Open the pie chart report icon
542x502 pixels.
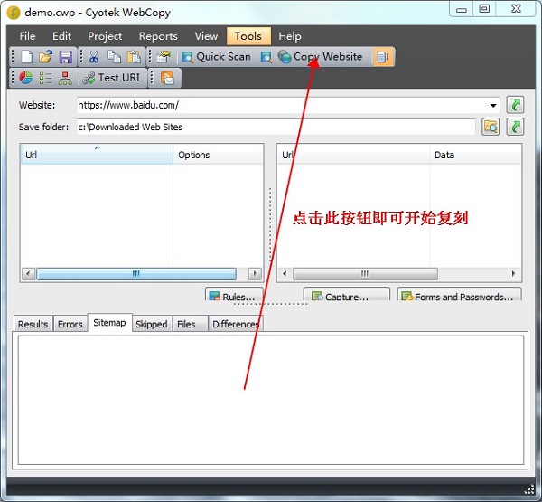26,78
